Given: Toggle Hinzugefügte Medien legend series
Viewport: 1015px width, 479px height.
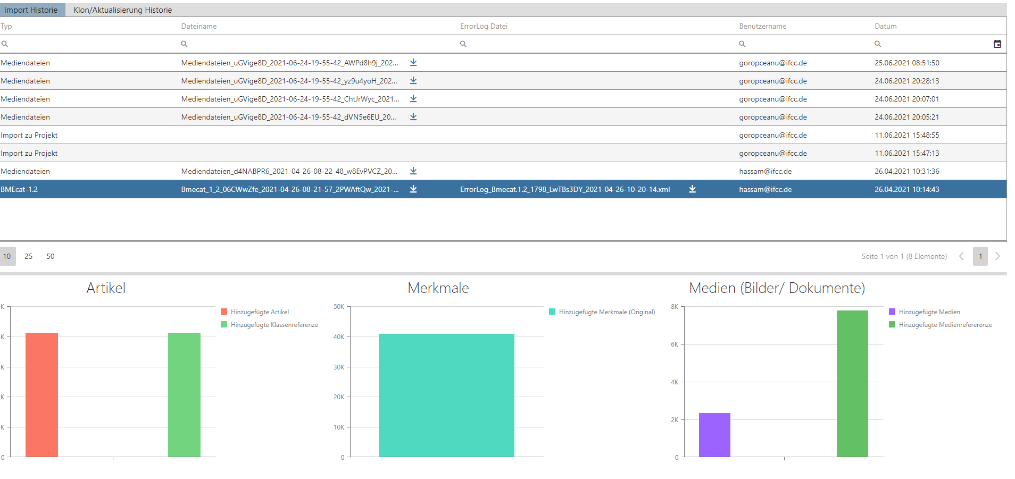Looking at the screenshot, I should (925, 312).
